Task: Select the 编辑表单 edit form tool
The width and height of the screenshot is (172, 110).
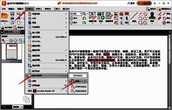Action: [109, 17]
